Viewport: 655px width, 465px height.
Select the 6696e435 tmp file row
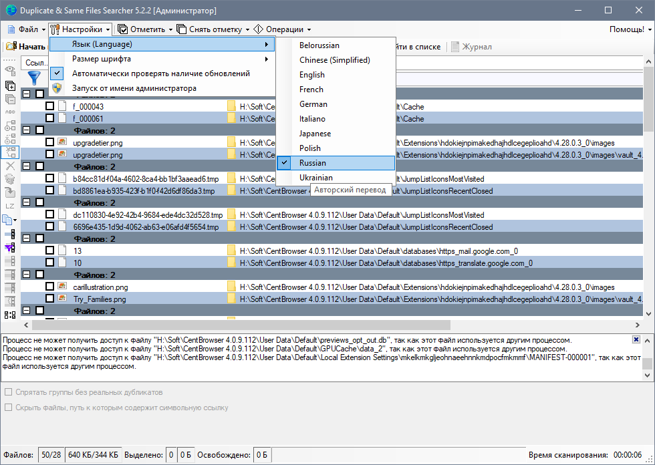[332, 226]
